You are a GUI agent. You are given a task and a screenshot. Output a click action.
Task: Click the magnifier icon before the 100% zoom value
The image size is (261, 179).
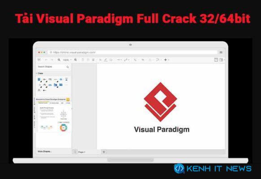pyautogui.click(x=59, y=60)
